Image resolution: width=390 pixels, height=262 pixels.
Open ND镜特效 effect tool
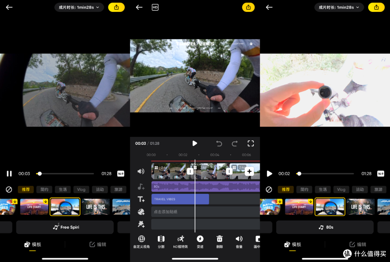(181, 242)
